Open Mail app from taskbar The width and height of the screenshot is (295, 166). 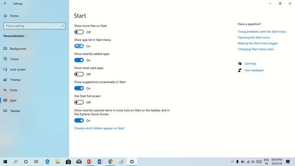click(79, 162)
